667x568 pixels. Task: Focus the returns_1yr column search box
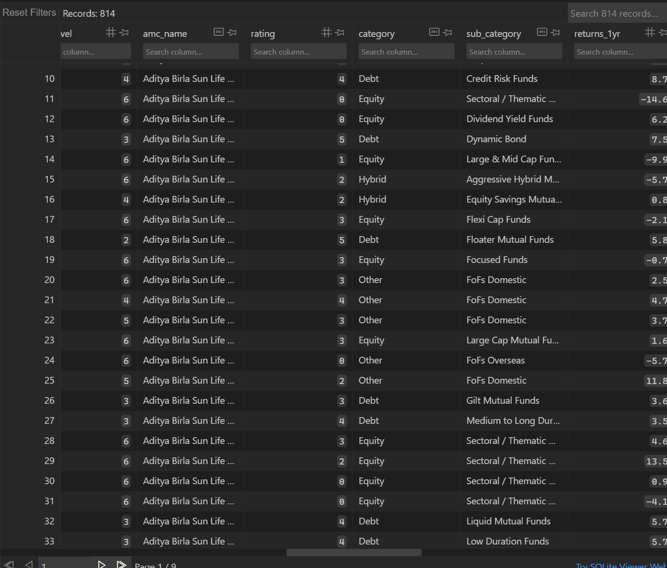coord(621,51)
